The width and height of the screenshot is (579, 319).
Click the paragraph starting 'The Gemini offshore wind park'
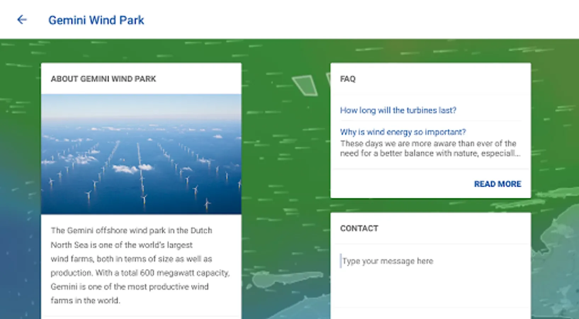140,265
